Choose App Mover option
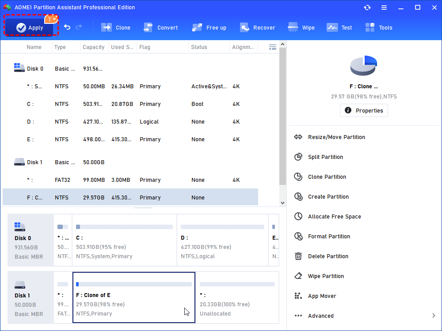Screen dimensions: 442x331 [x=322, y=296]
